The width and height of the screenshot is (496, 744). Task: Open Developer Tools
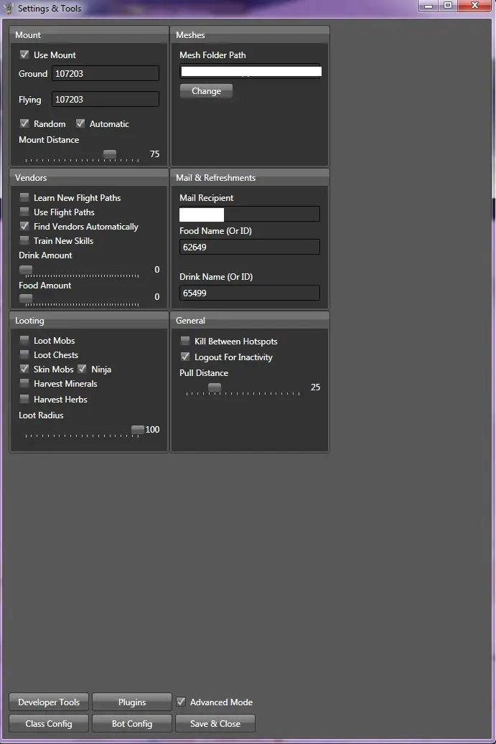coord(49,702)
